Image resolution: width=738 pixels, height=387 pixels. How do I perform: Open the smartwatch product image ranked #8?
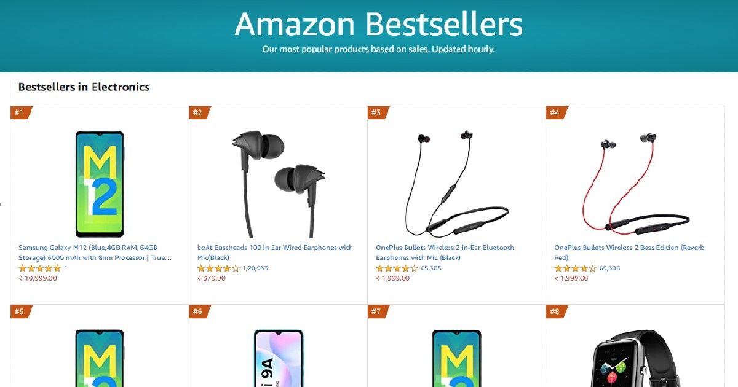click(x=635, y=358)
